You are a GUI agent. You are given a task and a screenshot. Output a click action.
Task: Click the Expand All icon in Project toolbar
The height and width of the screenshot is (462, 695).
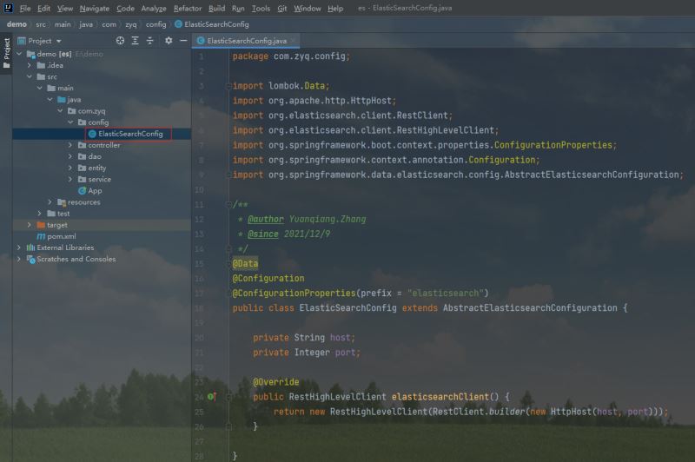pyautogui.click(x=136, y=41)
